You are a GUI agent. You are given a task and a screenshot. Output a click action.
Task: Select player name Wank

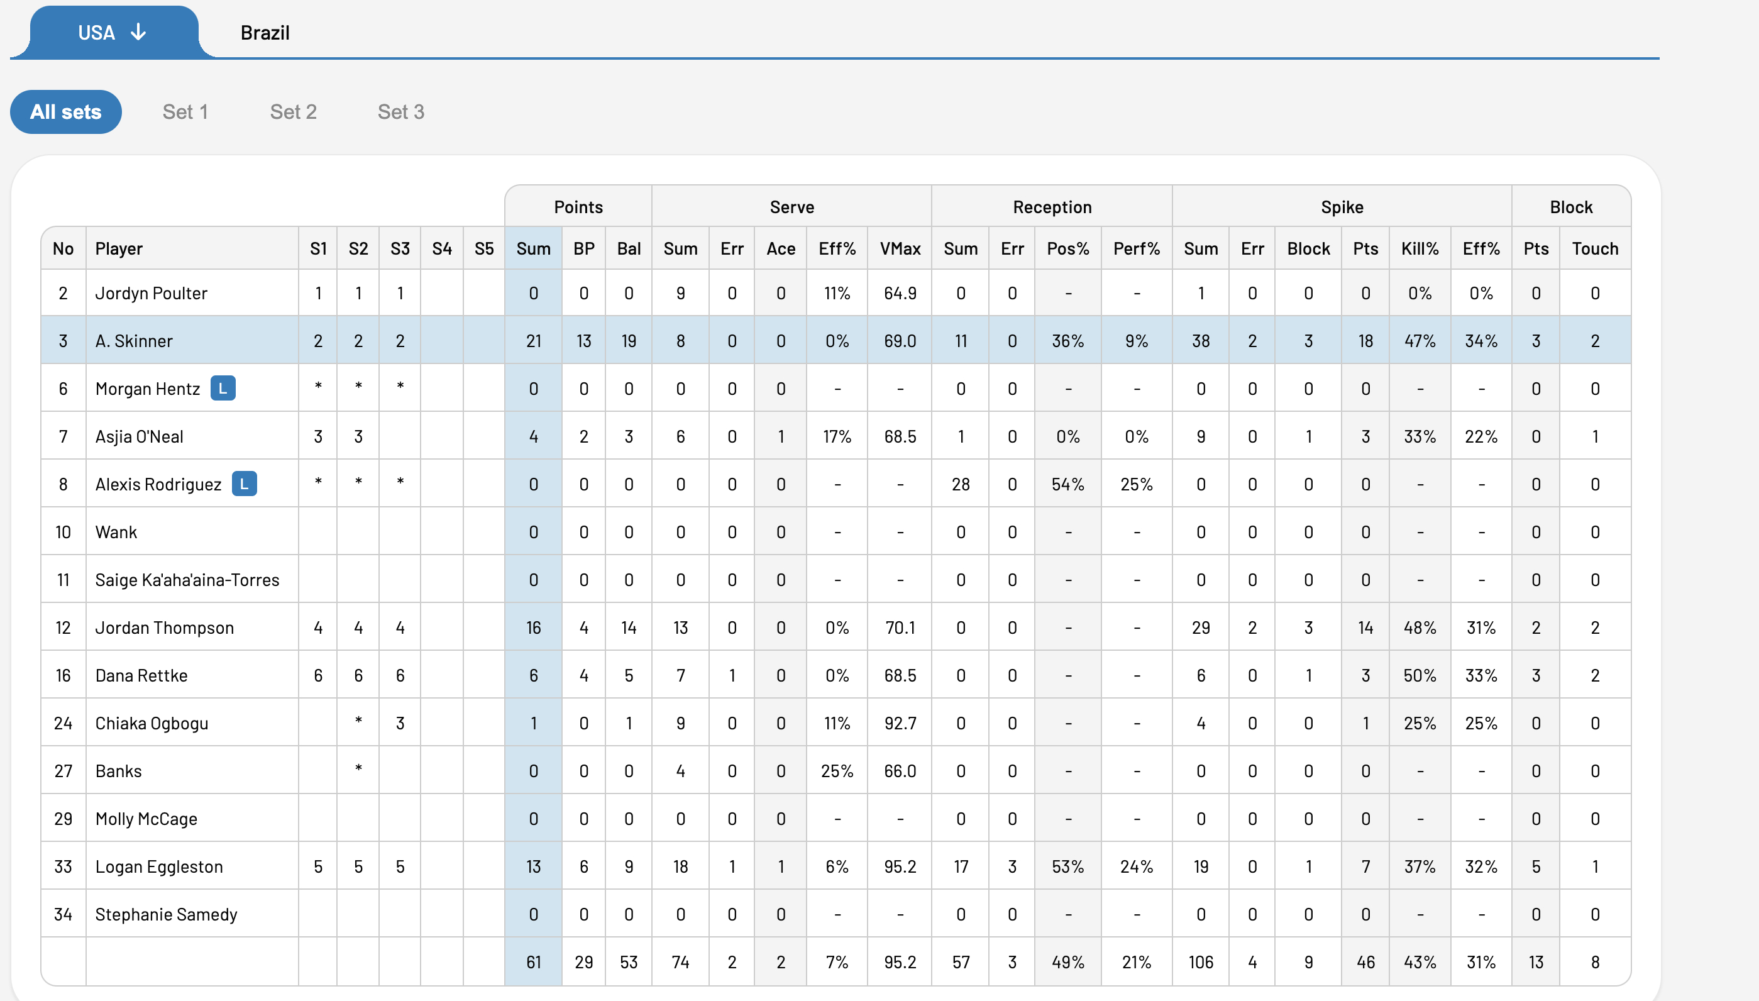(116, 532)
